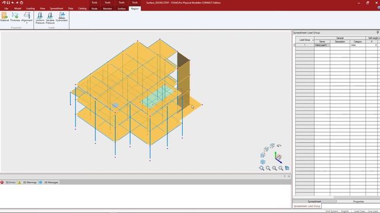Apply a Uniform Pressure load
380x213 pixels.
(x=40, y=18)
